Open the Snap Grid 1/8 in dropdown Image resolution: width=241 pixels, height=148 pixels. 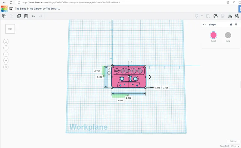(x=235, y=146)
